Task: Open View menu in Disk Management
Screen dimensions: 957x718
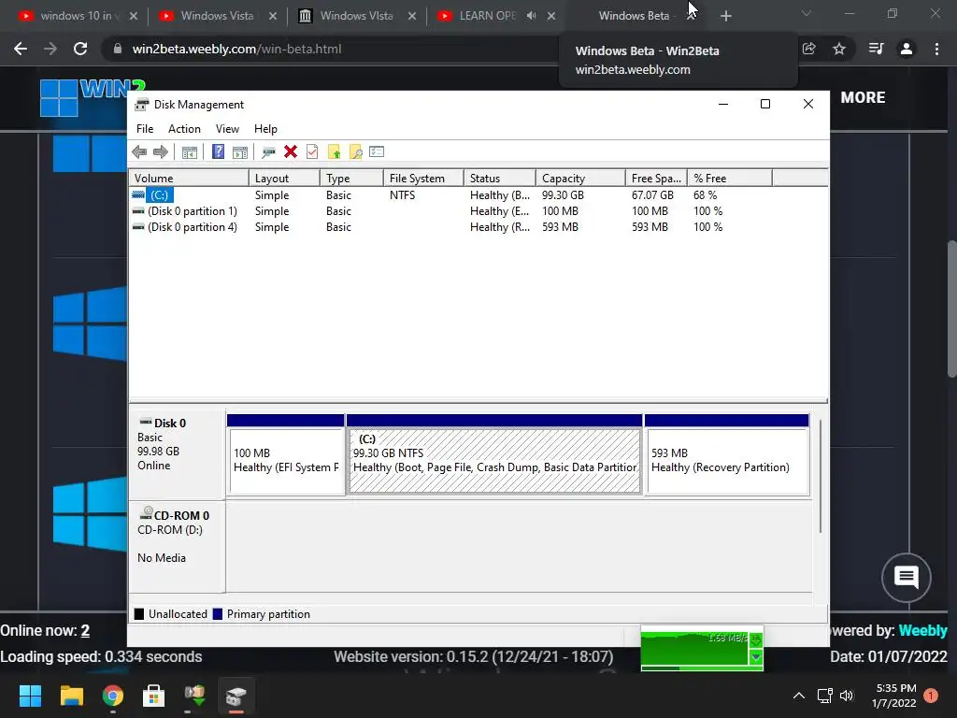Action: [227, 129]
